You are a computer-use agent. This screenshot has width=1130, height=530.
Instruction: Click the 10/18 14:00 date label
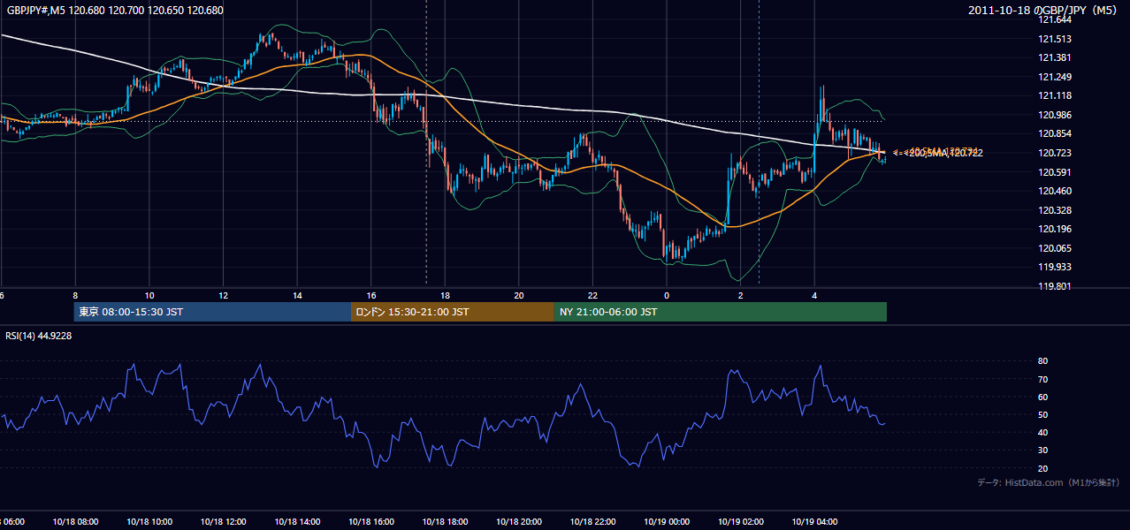(297, 521)
